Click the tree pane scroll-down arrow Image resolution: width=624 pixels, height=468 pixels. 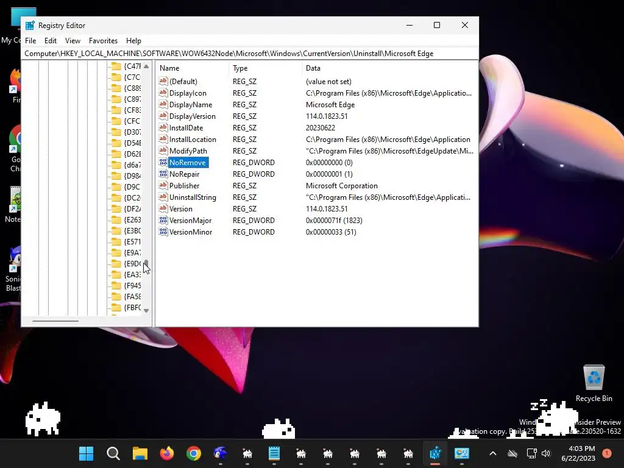tap(146, 310)
